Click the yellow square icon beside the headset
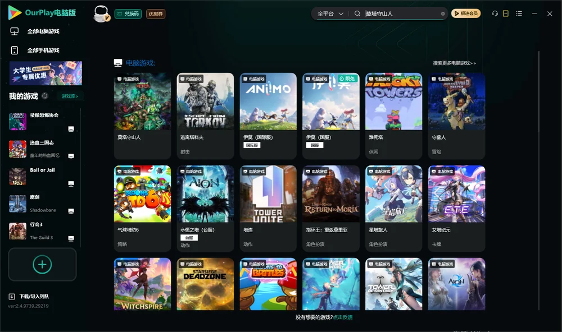Screen dimensions: 562x332 (x=506, y=13)
